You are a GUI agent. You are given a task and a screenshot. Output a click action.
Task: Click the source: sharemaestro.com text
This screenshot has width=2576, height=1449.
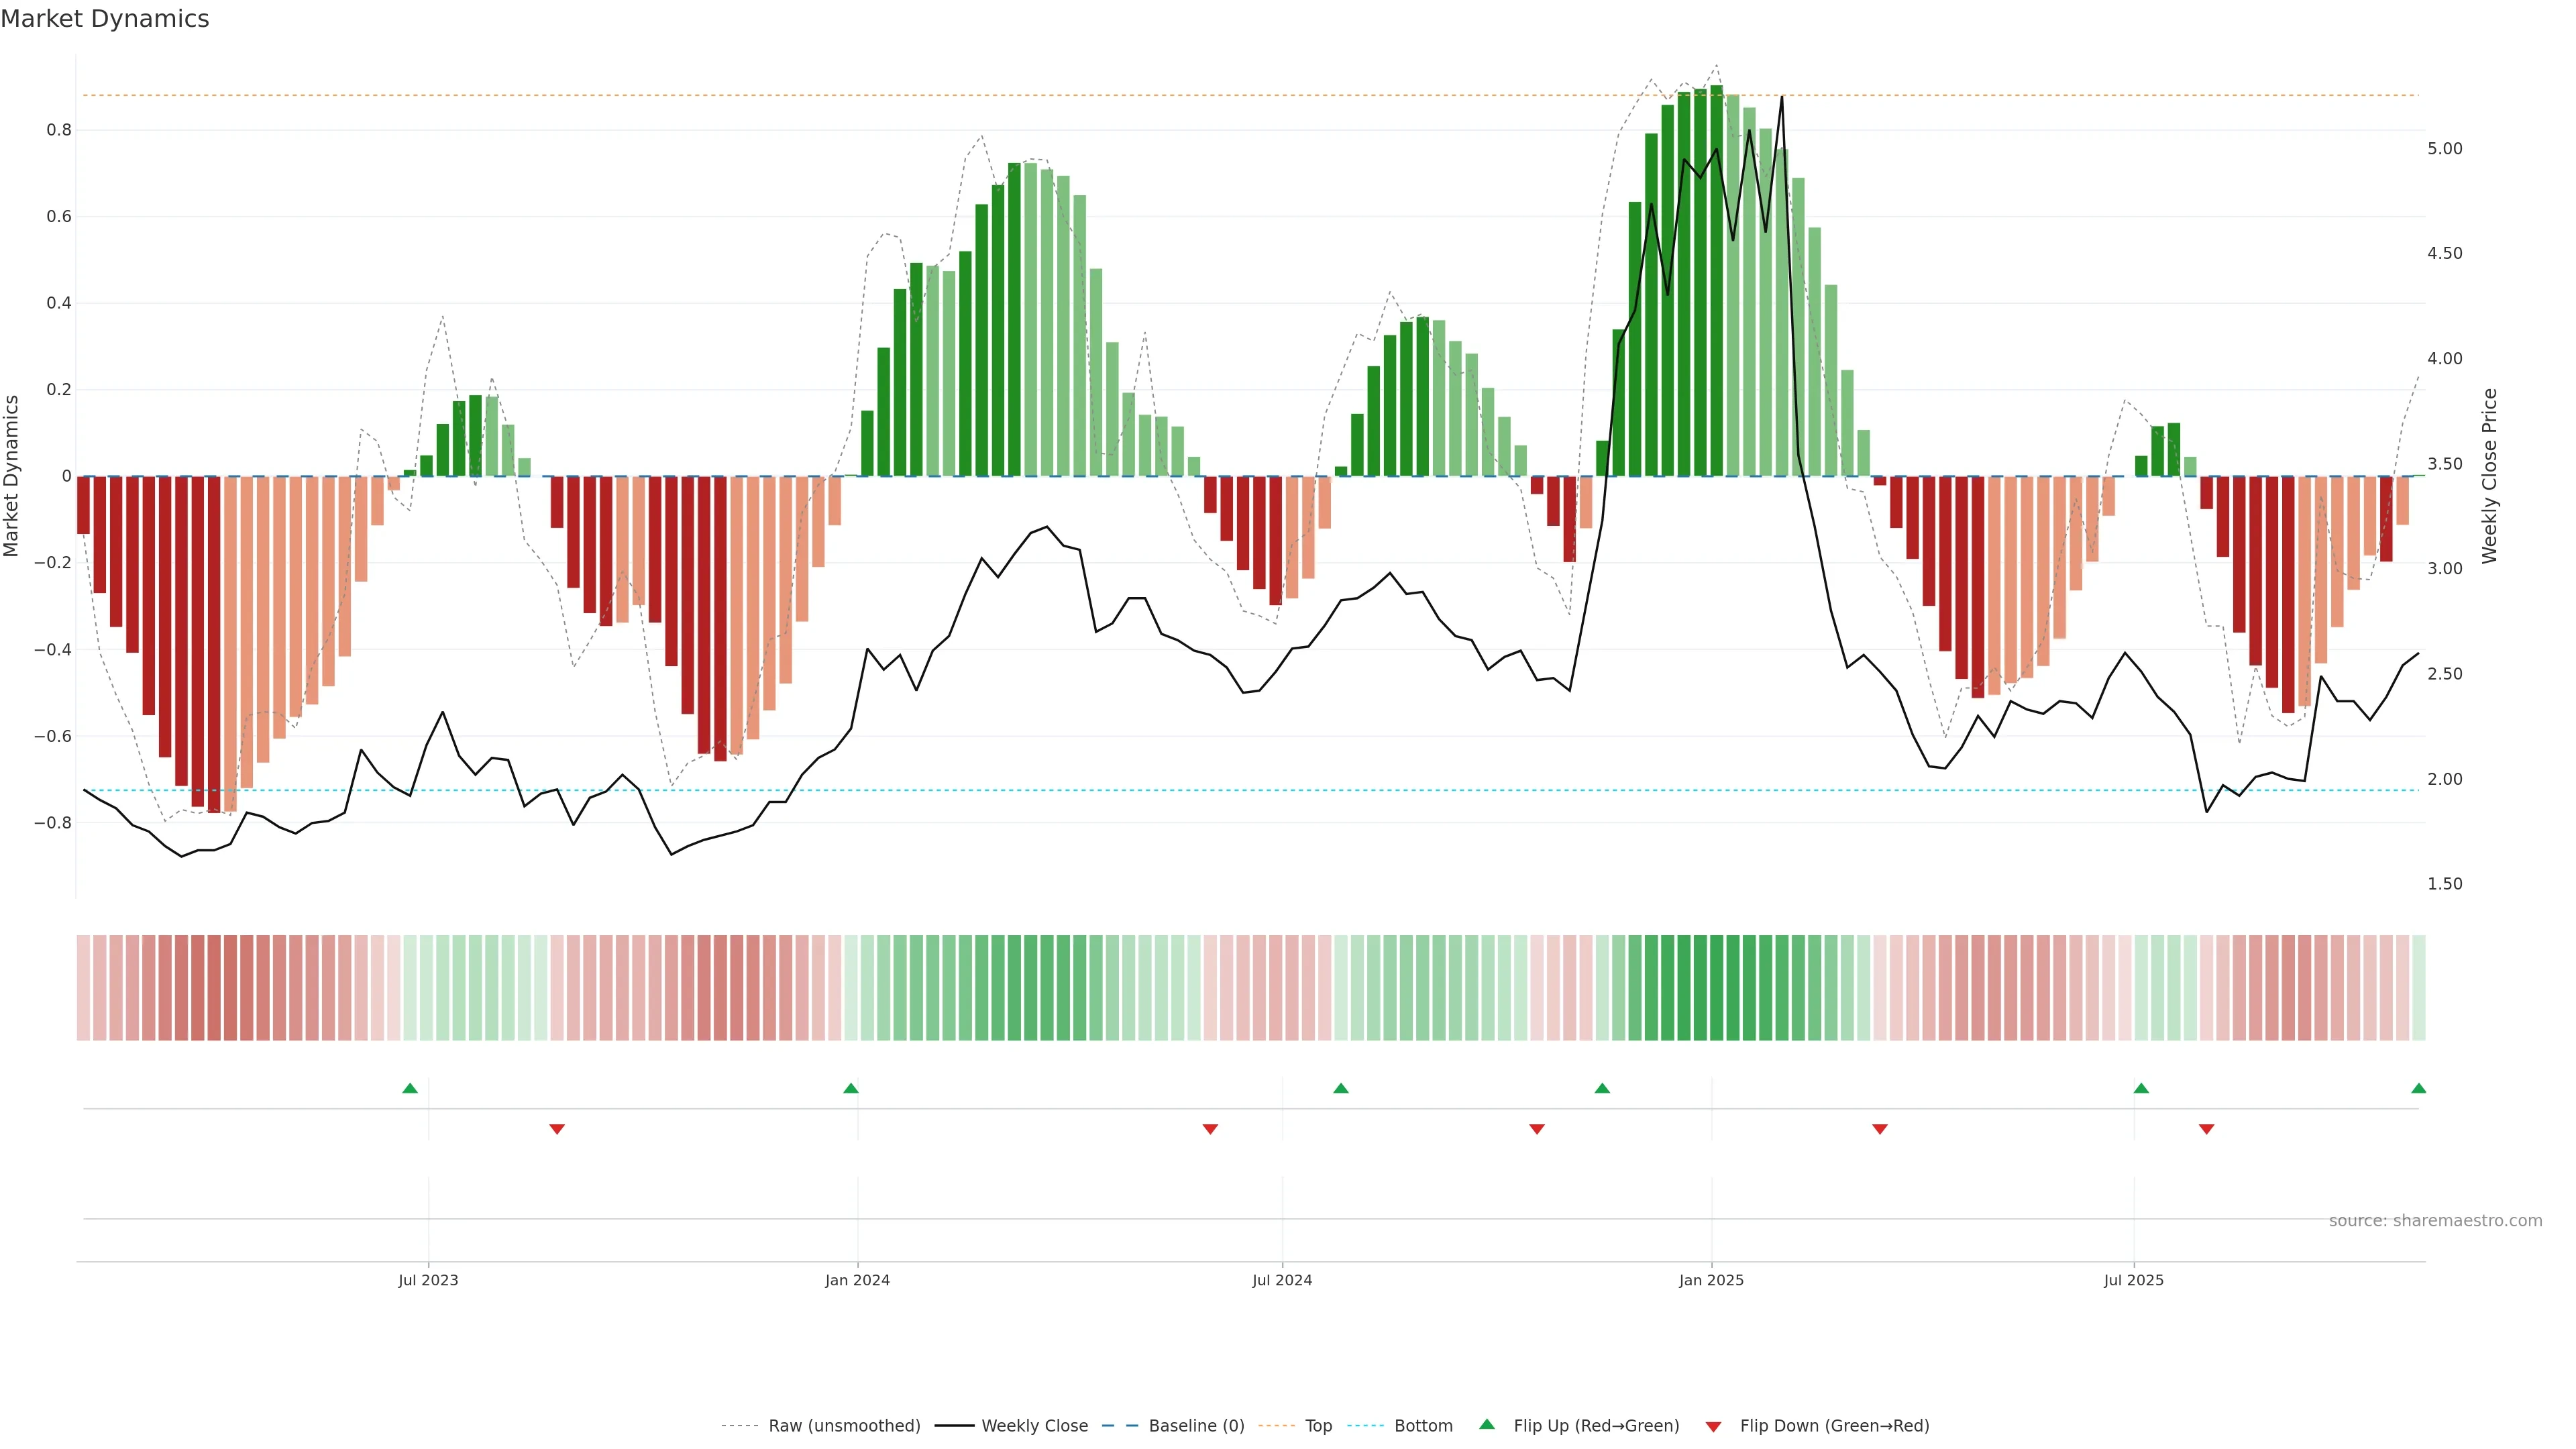pyautogui.click(x=2435, y=1221)
